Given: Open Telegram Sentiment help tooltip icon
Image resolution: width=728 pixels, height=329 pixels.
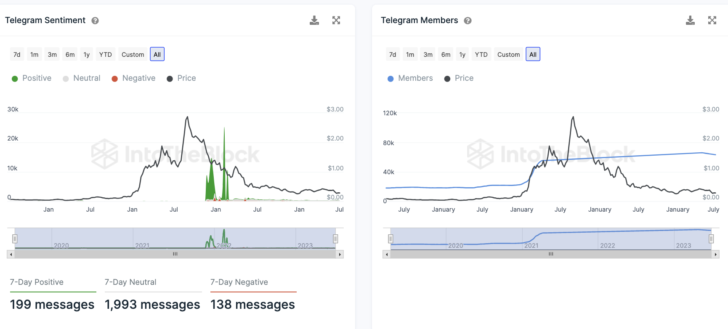Looking at the screenshot, I should click(95, 21).
